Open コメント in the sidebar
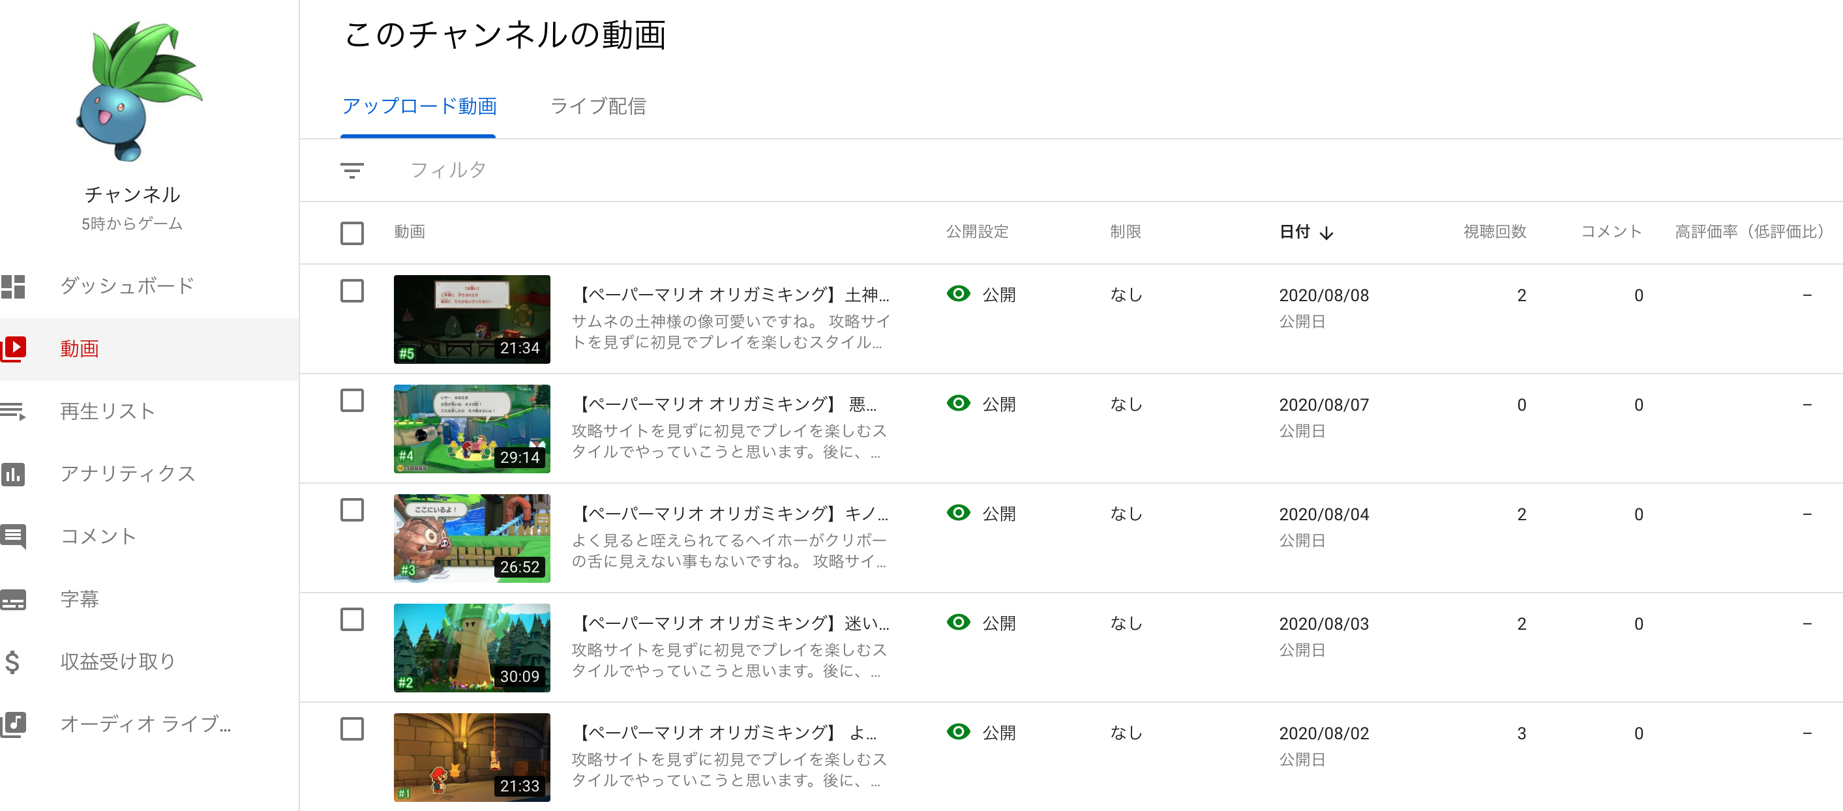Screen dimensions: 1843x811 pos(98,537)
